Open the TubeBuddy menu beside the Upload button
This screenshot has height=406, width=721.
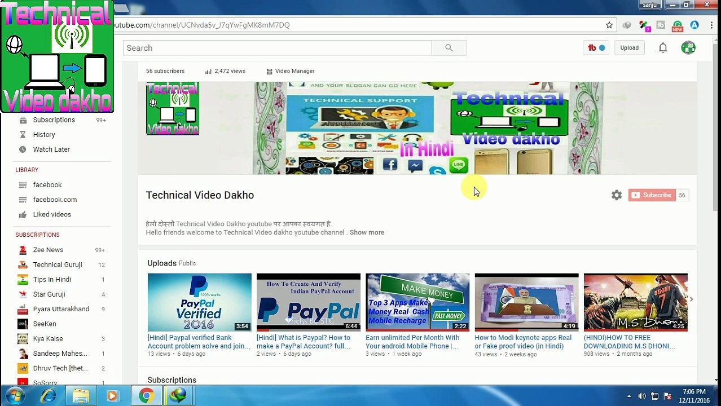[596, 48]
